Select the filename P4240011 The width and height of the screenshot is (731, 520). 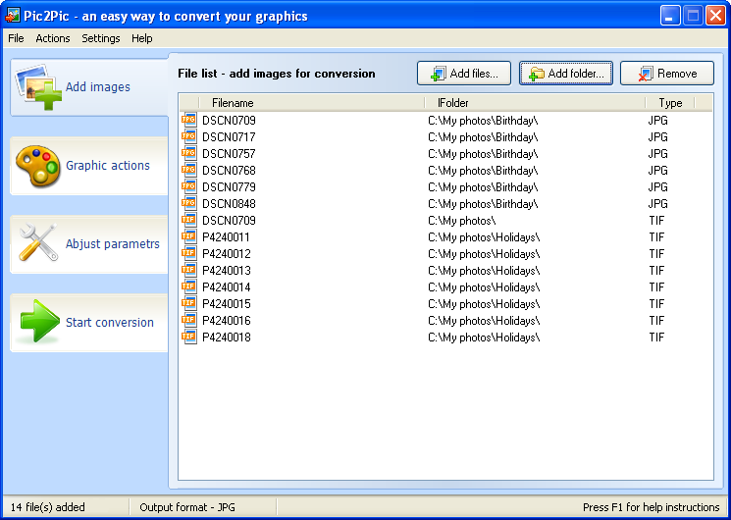(x=226, y=236)
